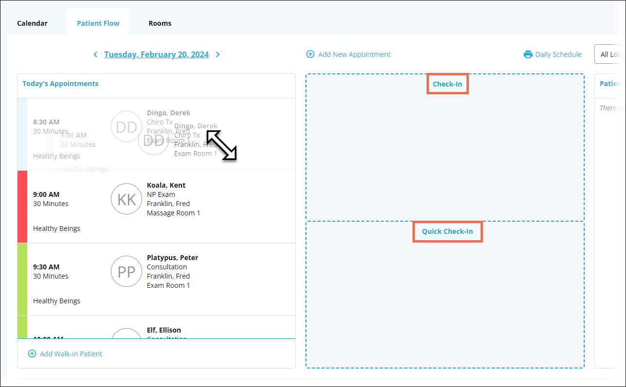The width and height of the screenshot is (626, 387).
Task: Open the Daily Schedule print link
Action: pyautogui.click(x=558, y=54)
